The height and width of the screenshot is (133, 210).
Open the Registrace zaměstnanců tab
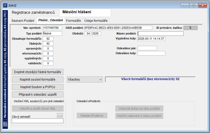coord(33,13)
